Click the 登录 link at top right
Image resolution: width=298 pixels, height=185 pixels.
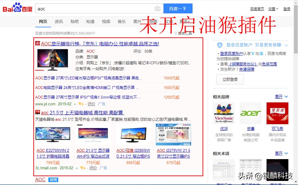pyautogui.click(x=287, y=9)
